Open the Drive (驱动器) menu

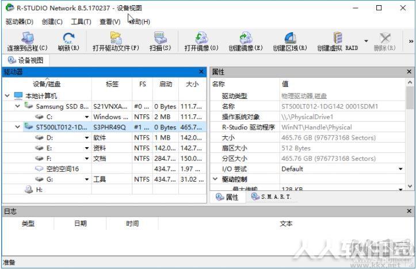pos(20,22)
